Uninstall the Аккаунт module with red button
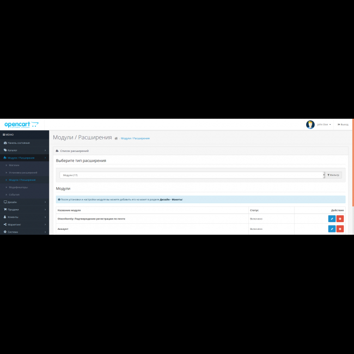Viewport: 354px width, 354px height. coord(340,229)
